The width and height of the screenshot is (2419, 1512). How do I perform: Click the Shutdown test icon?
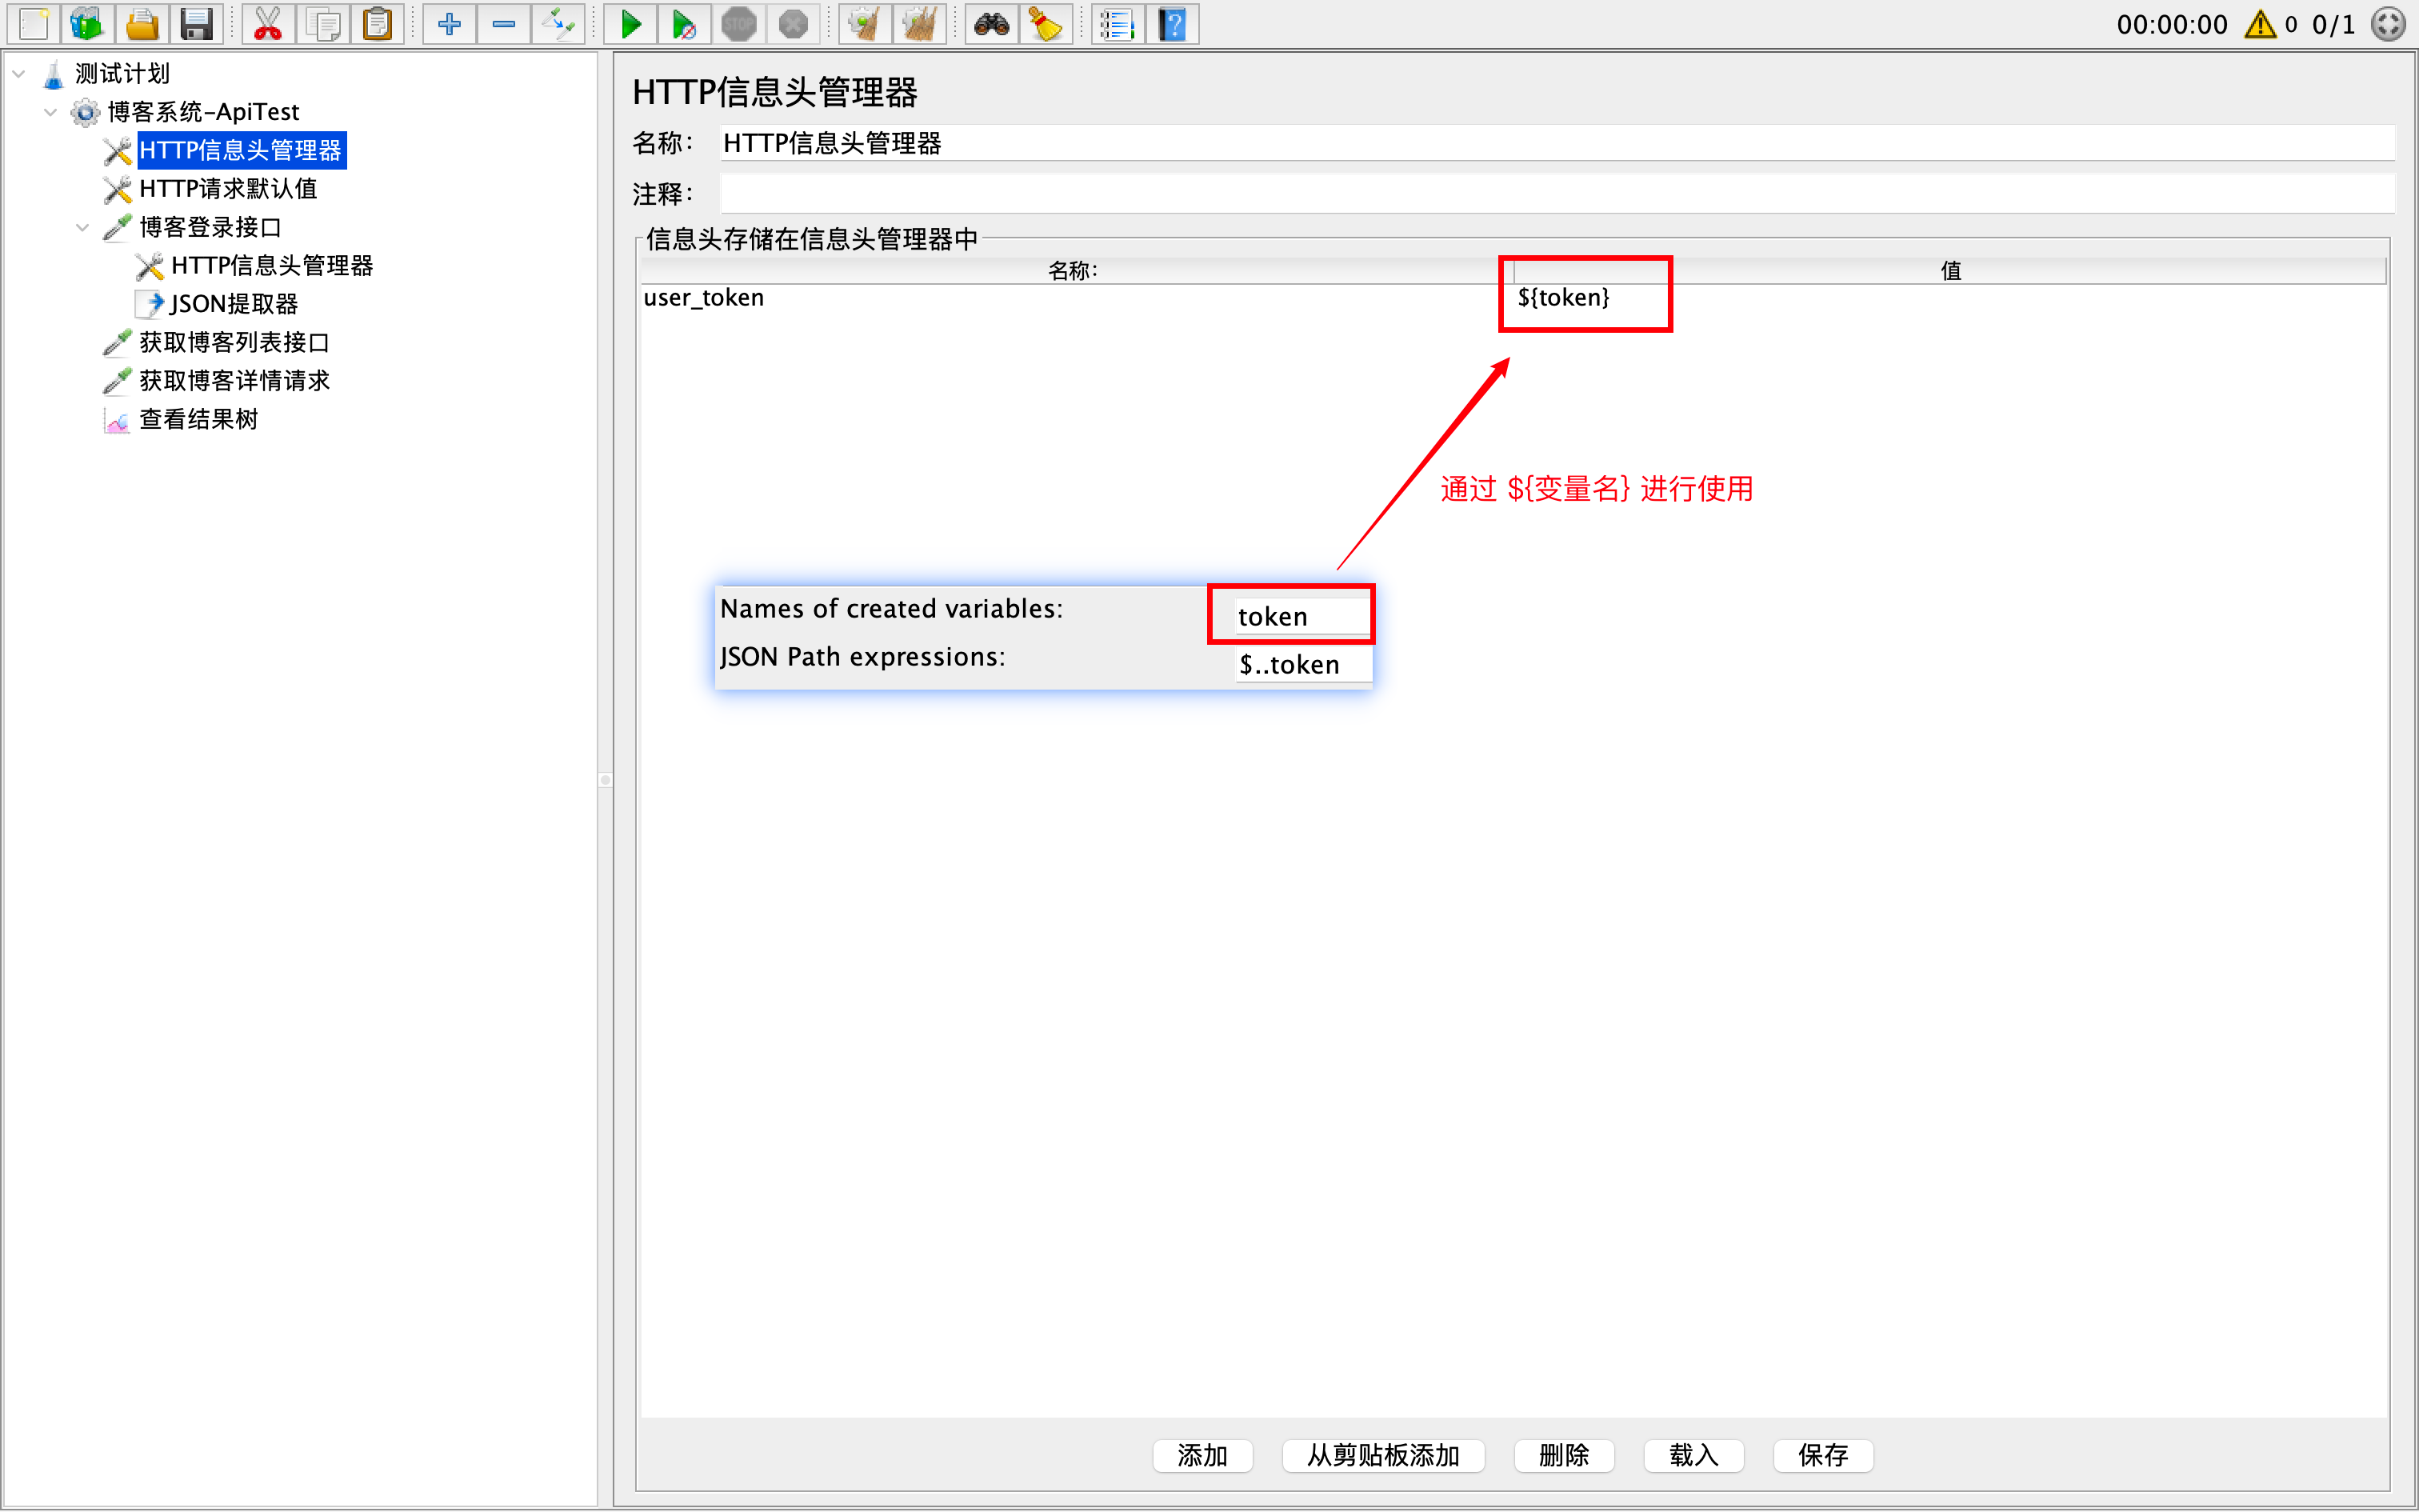tap(793, 24)
